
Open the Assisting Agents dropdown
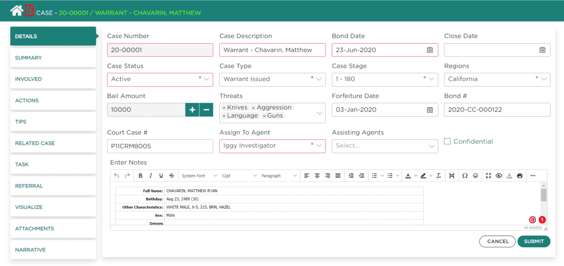pos(431,146)
